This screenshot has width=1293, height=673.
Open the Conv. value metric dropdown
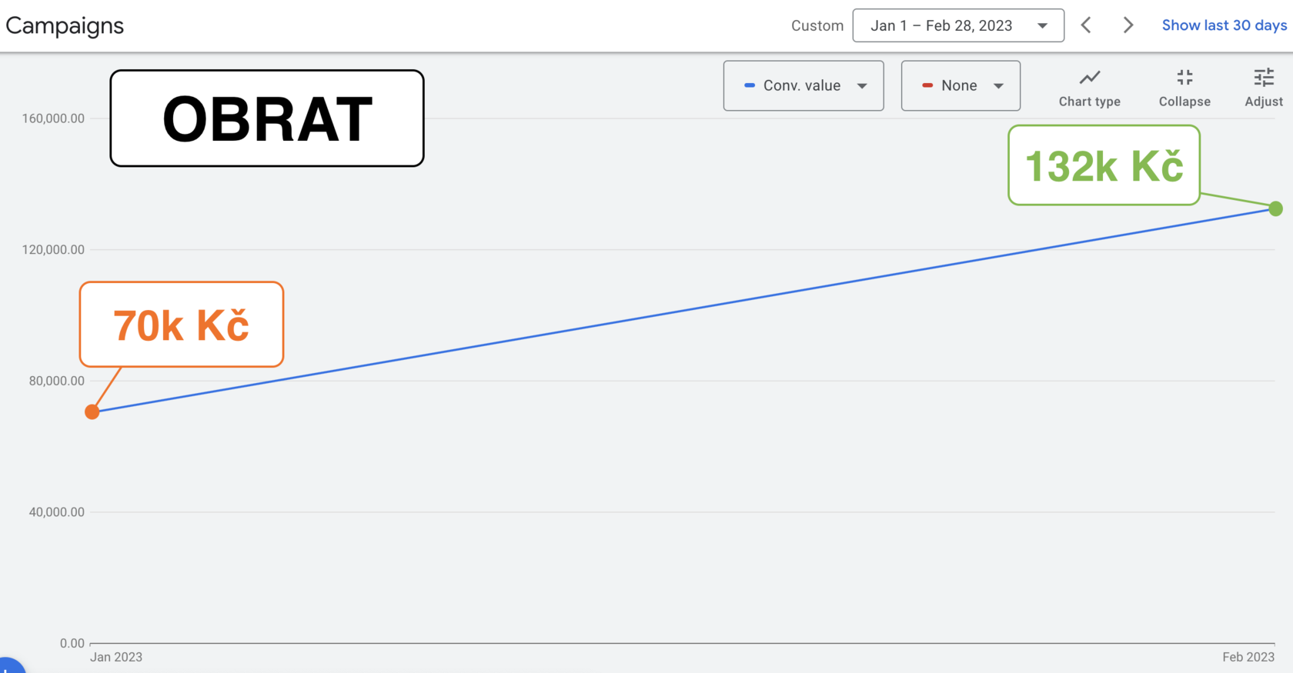click(x=804, y=85)
